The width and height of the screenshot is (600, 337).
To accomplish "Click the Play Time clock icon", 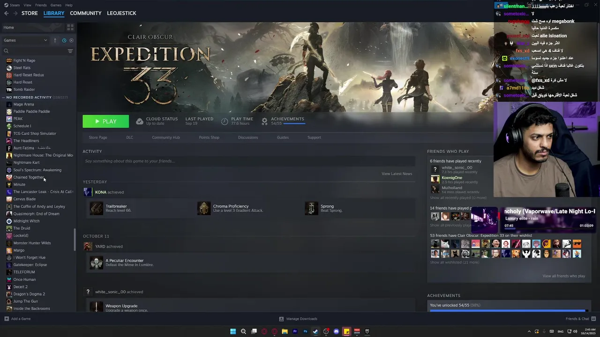I will [x=225, y=121].
